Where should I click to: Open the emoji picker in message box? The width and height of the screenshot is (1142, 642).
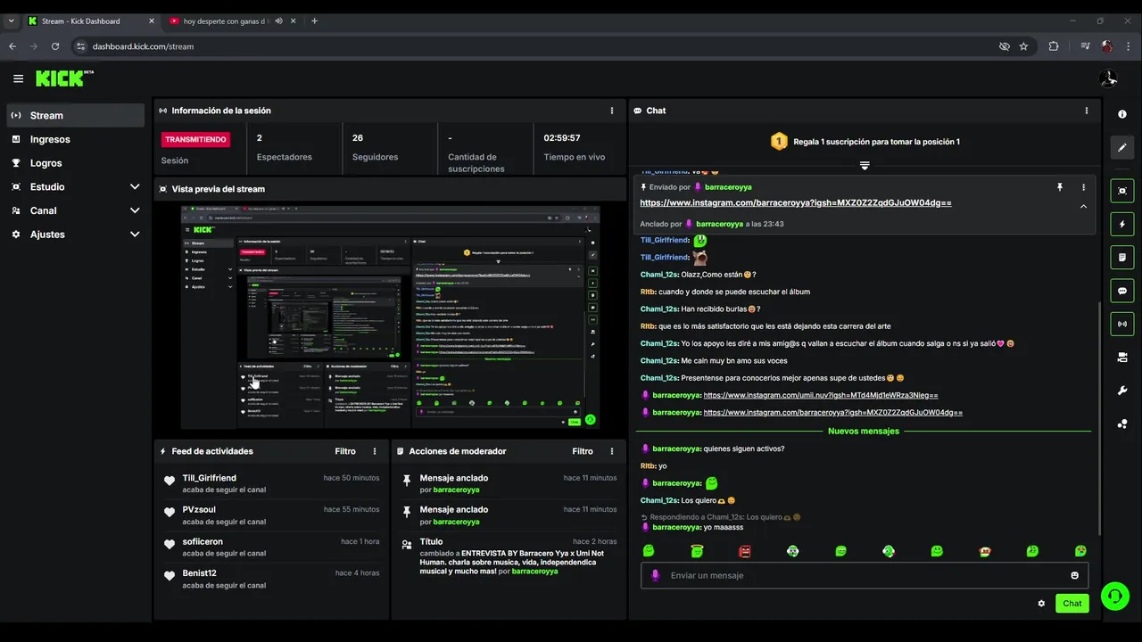pos(1074,575)
